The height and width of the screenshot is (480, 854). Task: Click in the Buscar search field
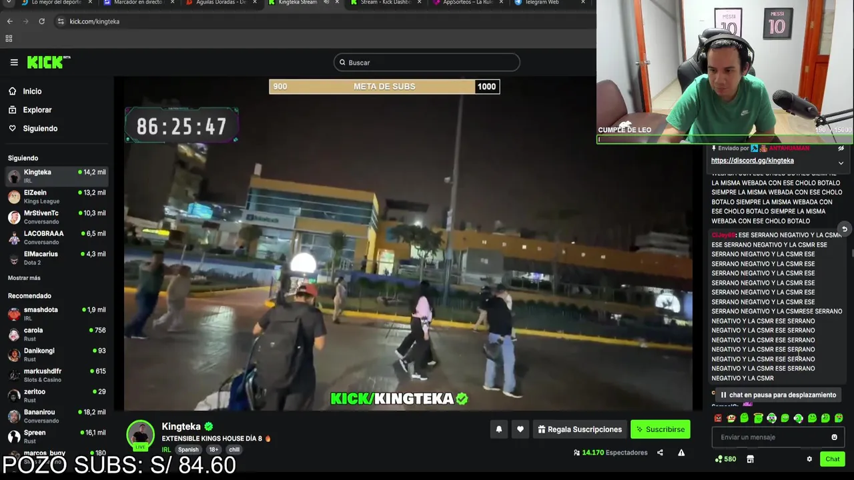tap(427, 63)
